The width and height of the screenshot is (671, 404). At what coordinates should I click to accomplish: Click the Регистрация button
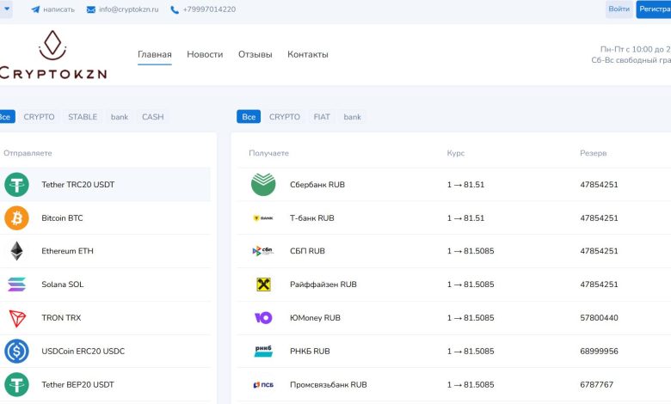coord(654,9)
